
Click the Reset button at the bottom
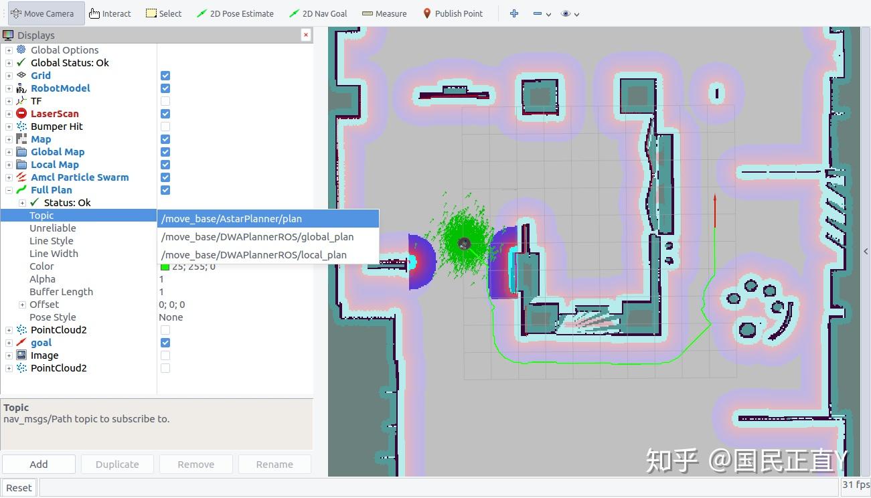18,487
